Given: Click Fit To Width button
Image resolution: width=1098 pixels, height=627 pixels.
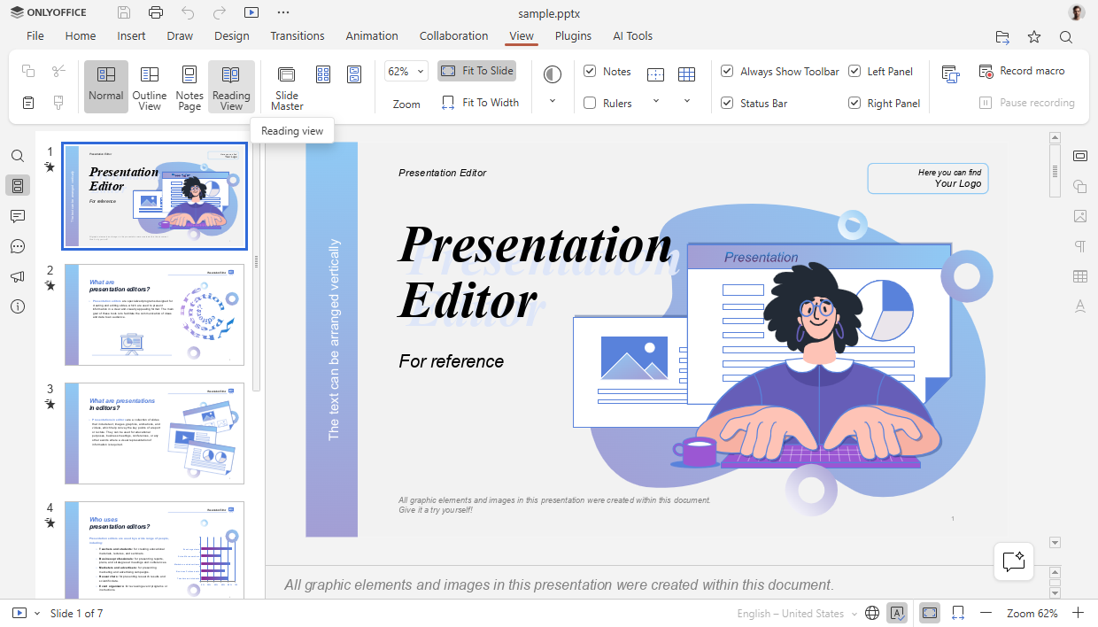Looking at the screenshot, I should point(479,103).
